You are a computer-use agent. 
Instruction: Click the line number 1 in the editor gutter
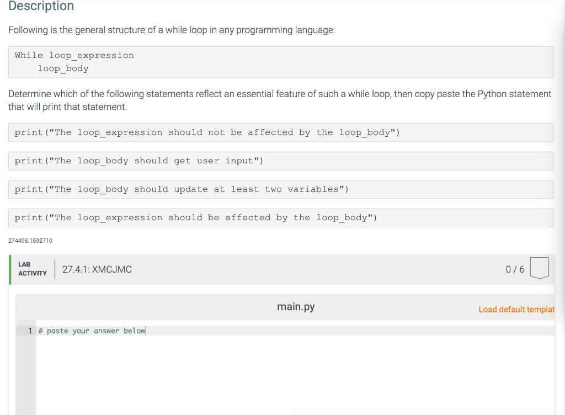[30, 331]
